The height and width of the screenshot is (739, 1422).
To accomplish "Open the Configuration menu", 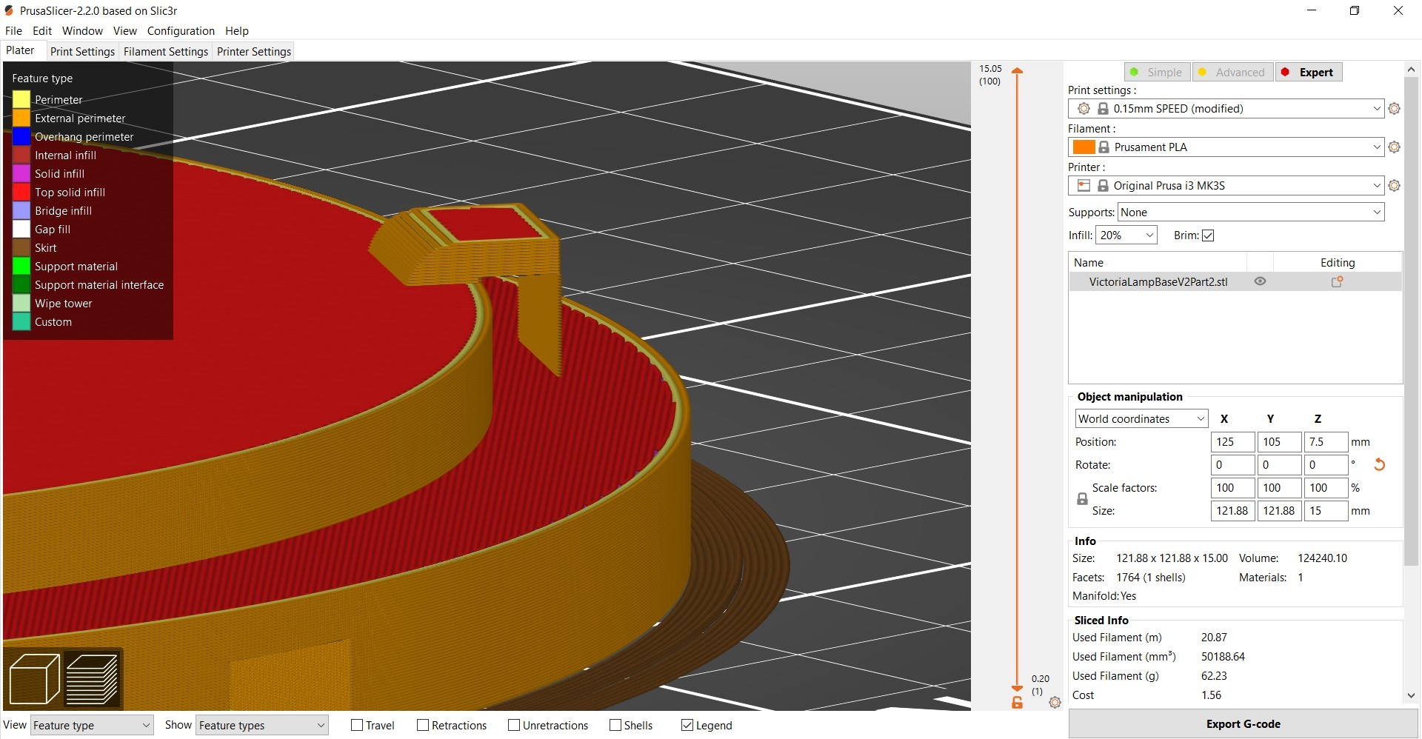I will click(x=181, y=31).
